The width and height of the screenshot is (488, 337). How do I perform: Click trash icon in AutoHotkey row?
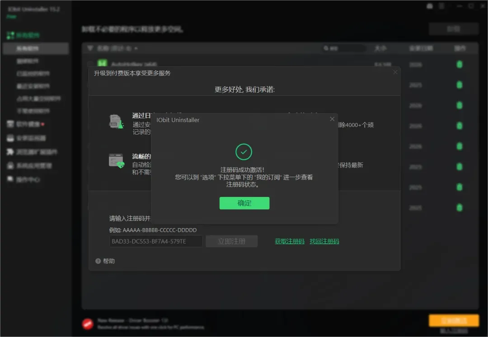tap(460, 65)
